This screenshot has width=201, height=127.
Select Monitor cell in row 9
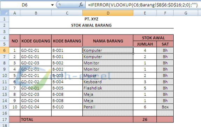pyautogui.click(x=108, y=69)
